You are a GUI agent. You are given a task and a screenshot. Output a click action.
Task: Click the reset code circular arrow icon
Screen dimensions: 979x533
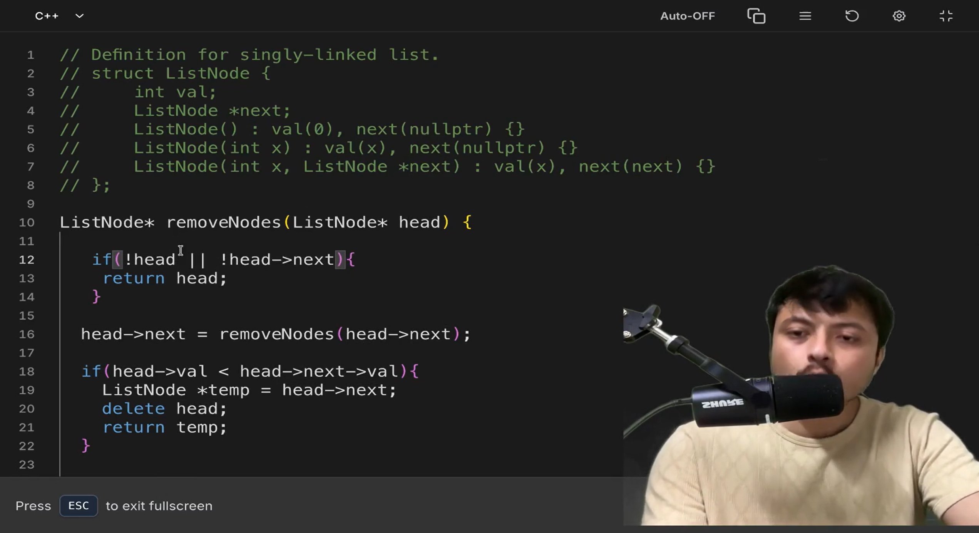click(x=852, y=16)
